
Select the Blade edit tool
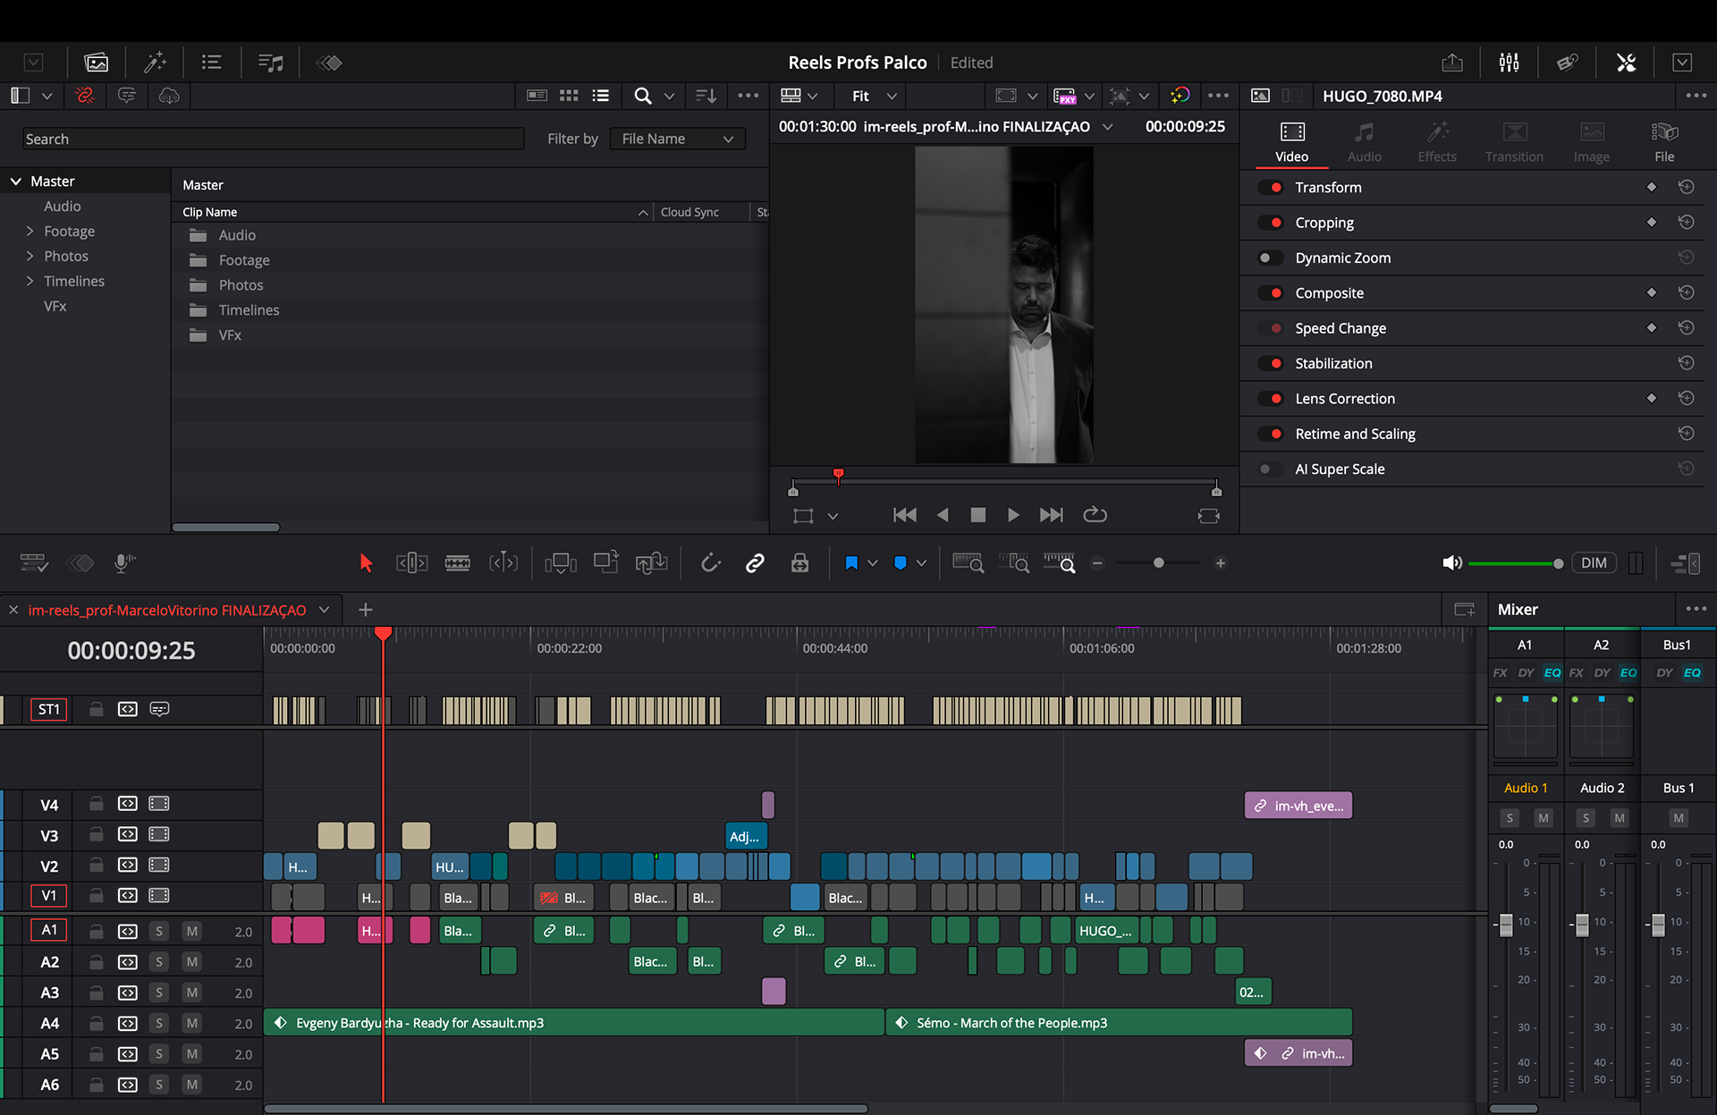[457, 562]
